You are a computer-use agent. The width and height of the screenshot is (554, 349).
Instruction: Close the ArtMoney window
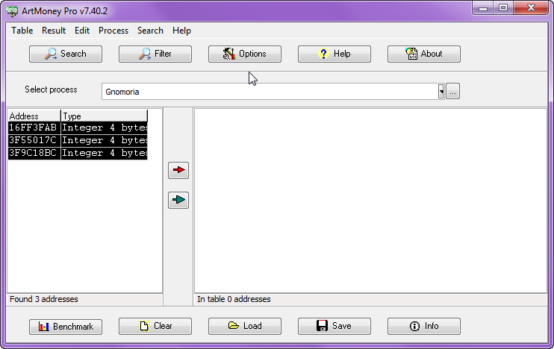coord(531,7)
